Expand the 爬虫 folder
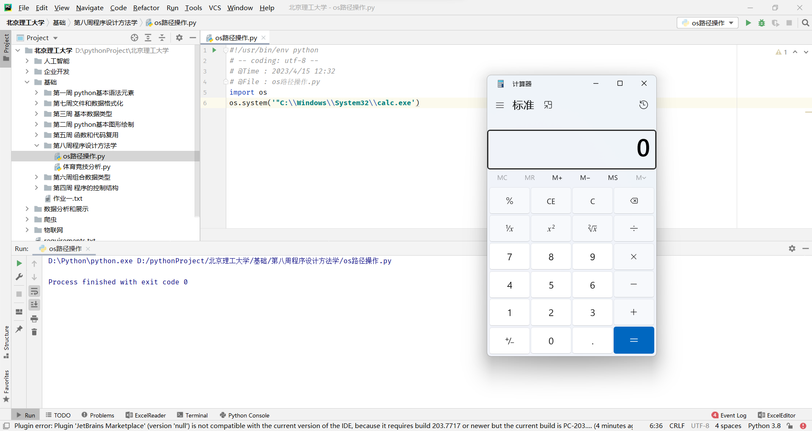 pos(27,219)
